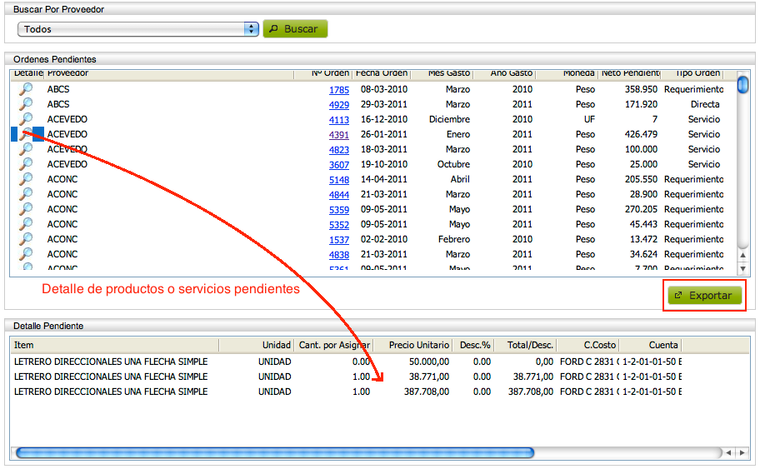Click the UF currency cell
Screen dimensions: 760x469
(x=589, y=119)
